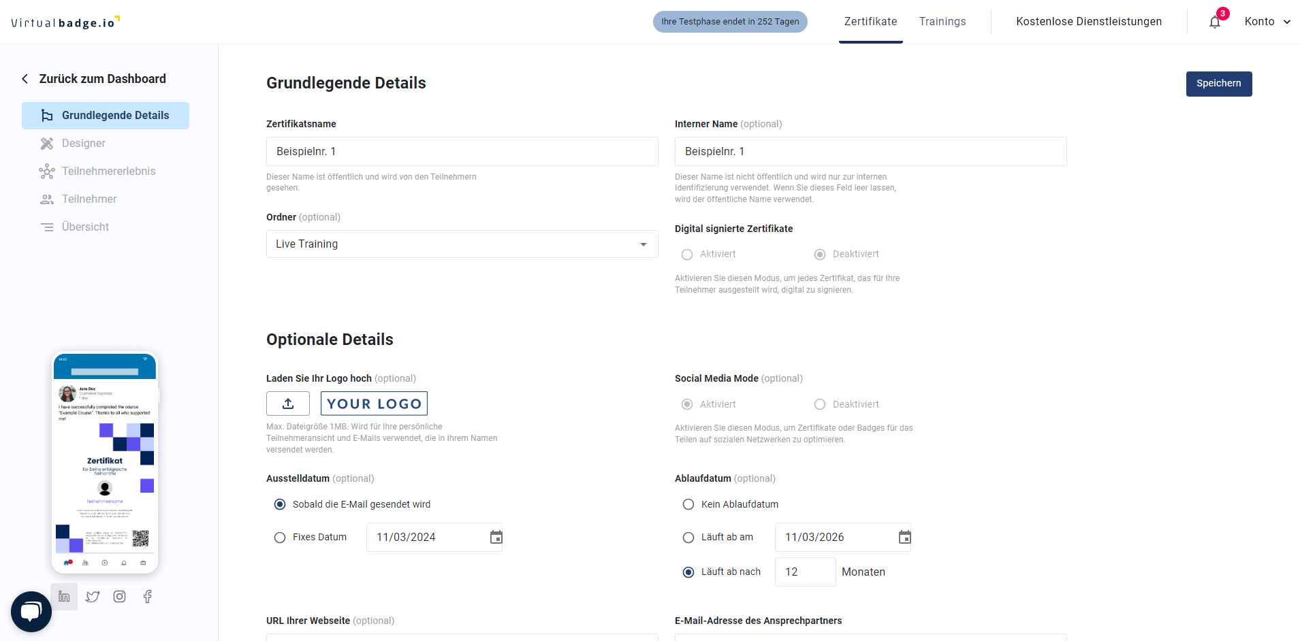
Task: Open Kostenlose Dienstleistungen link
Action: 1089,22
